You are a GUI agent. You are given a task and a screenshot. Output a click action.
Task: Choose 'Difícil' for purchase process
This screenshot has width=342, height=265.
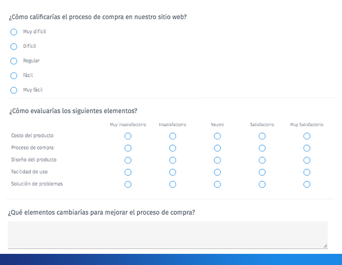tap(14, 46)
